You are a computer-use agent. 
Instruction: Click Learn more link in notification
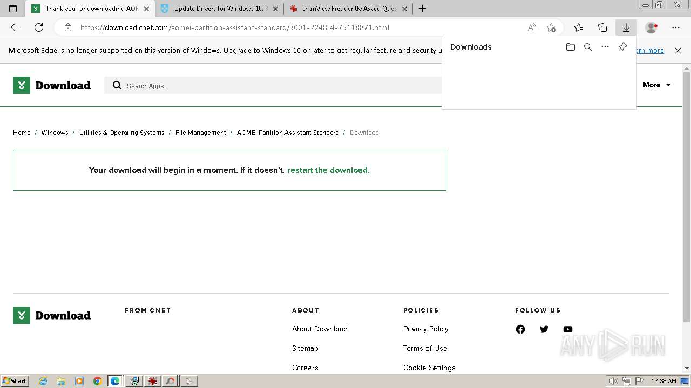[x=650, y=51]
